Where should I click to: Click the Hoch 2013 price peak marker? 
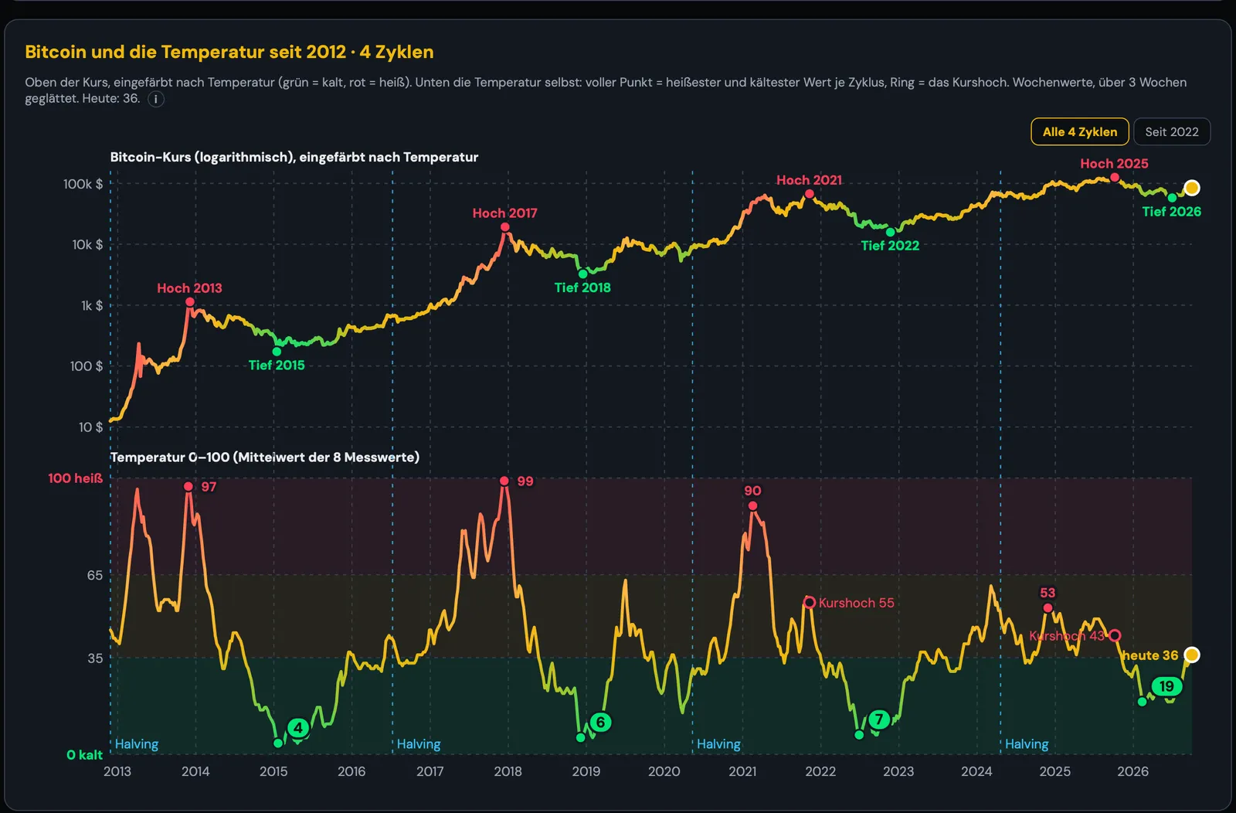click(x=189, y=302)
